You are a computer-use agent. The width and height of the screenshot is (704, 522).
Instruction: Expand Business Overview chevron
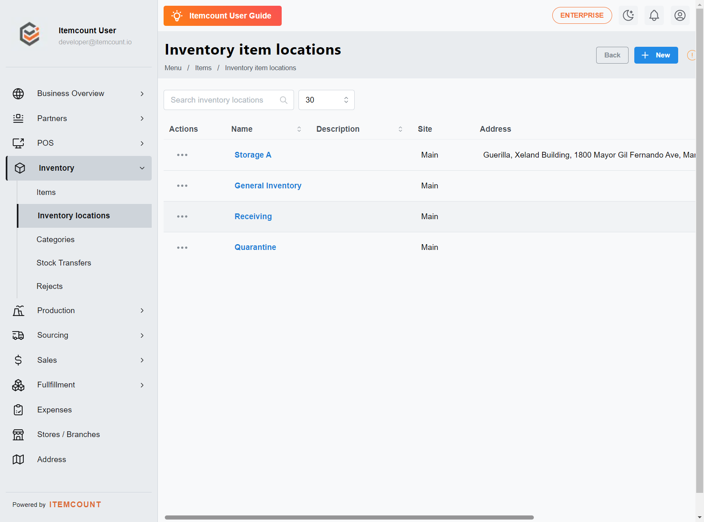click(142, 94)
